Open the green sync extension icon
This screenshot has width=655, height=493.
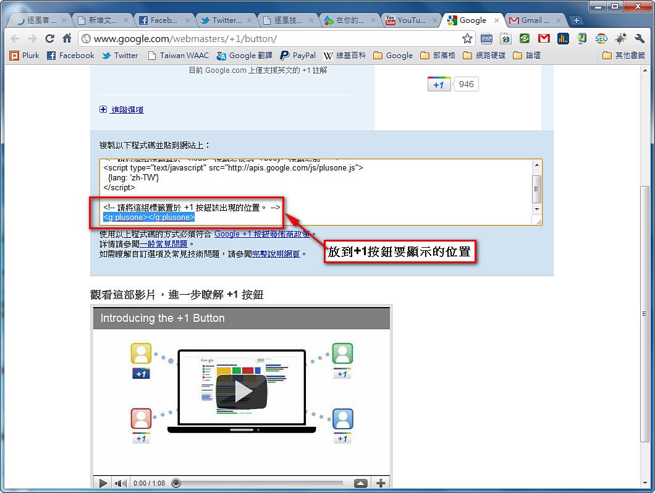525,39
